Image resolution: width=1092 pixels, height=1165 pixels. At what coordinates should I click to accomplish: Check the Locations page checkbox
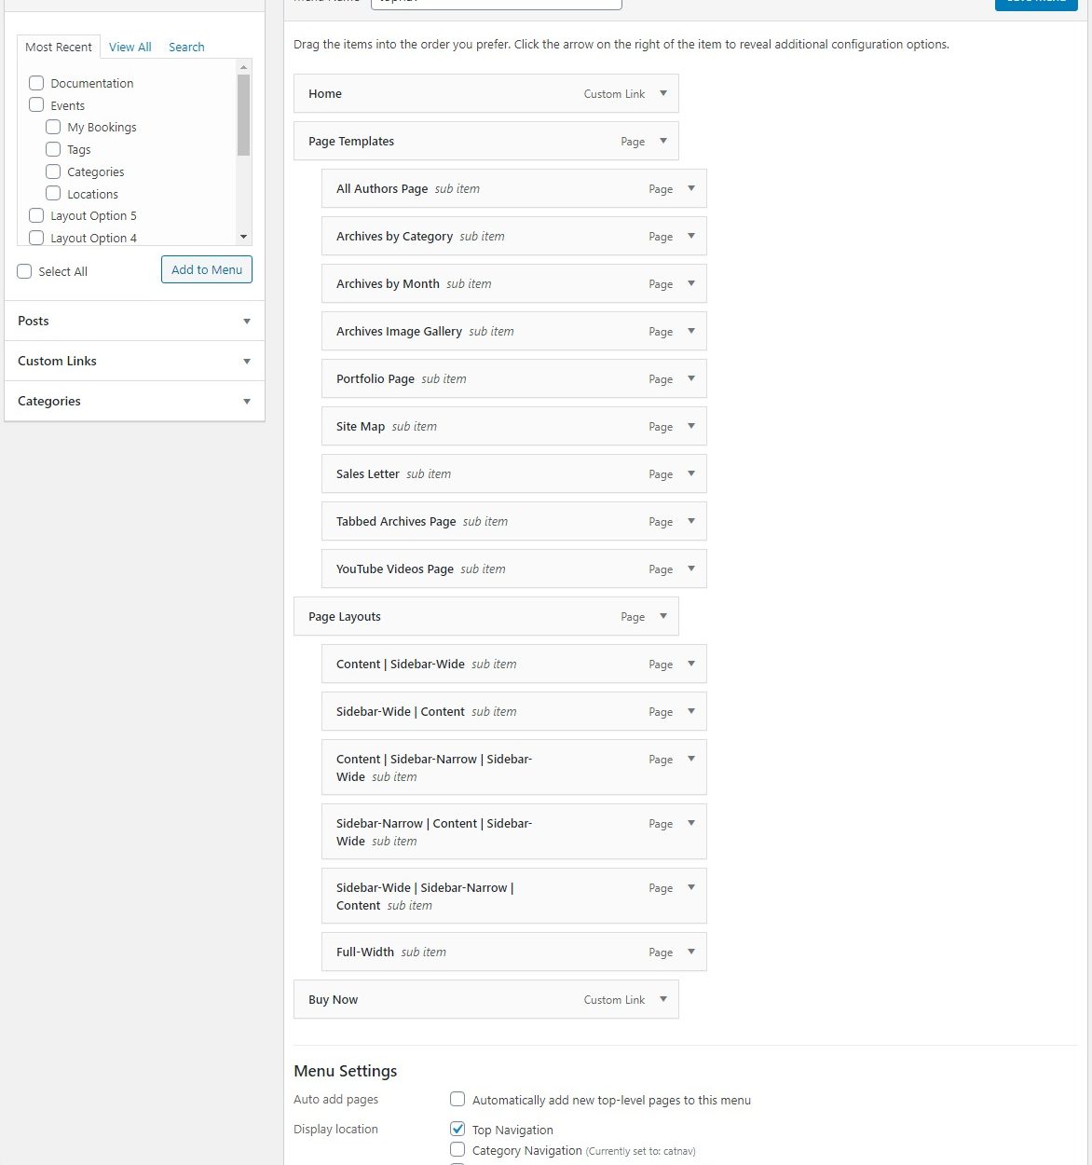[53, 194]
